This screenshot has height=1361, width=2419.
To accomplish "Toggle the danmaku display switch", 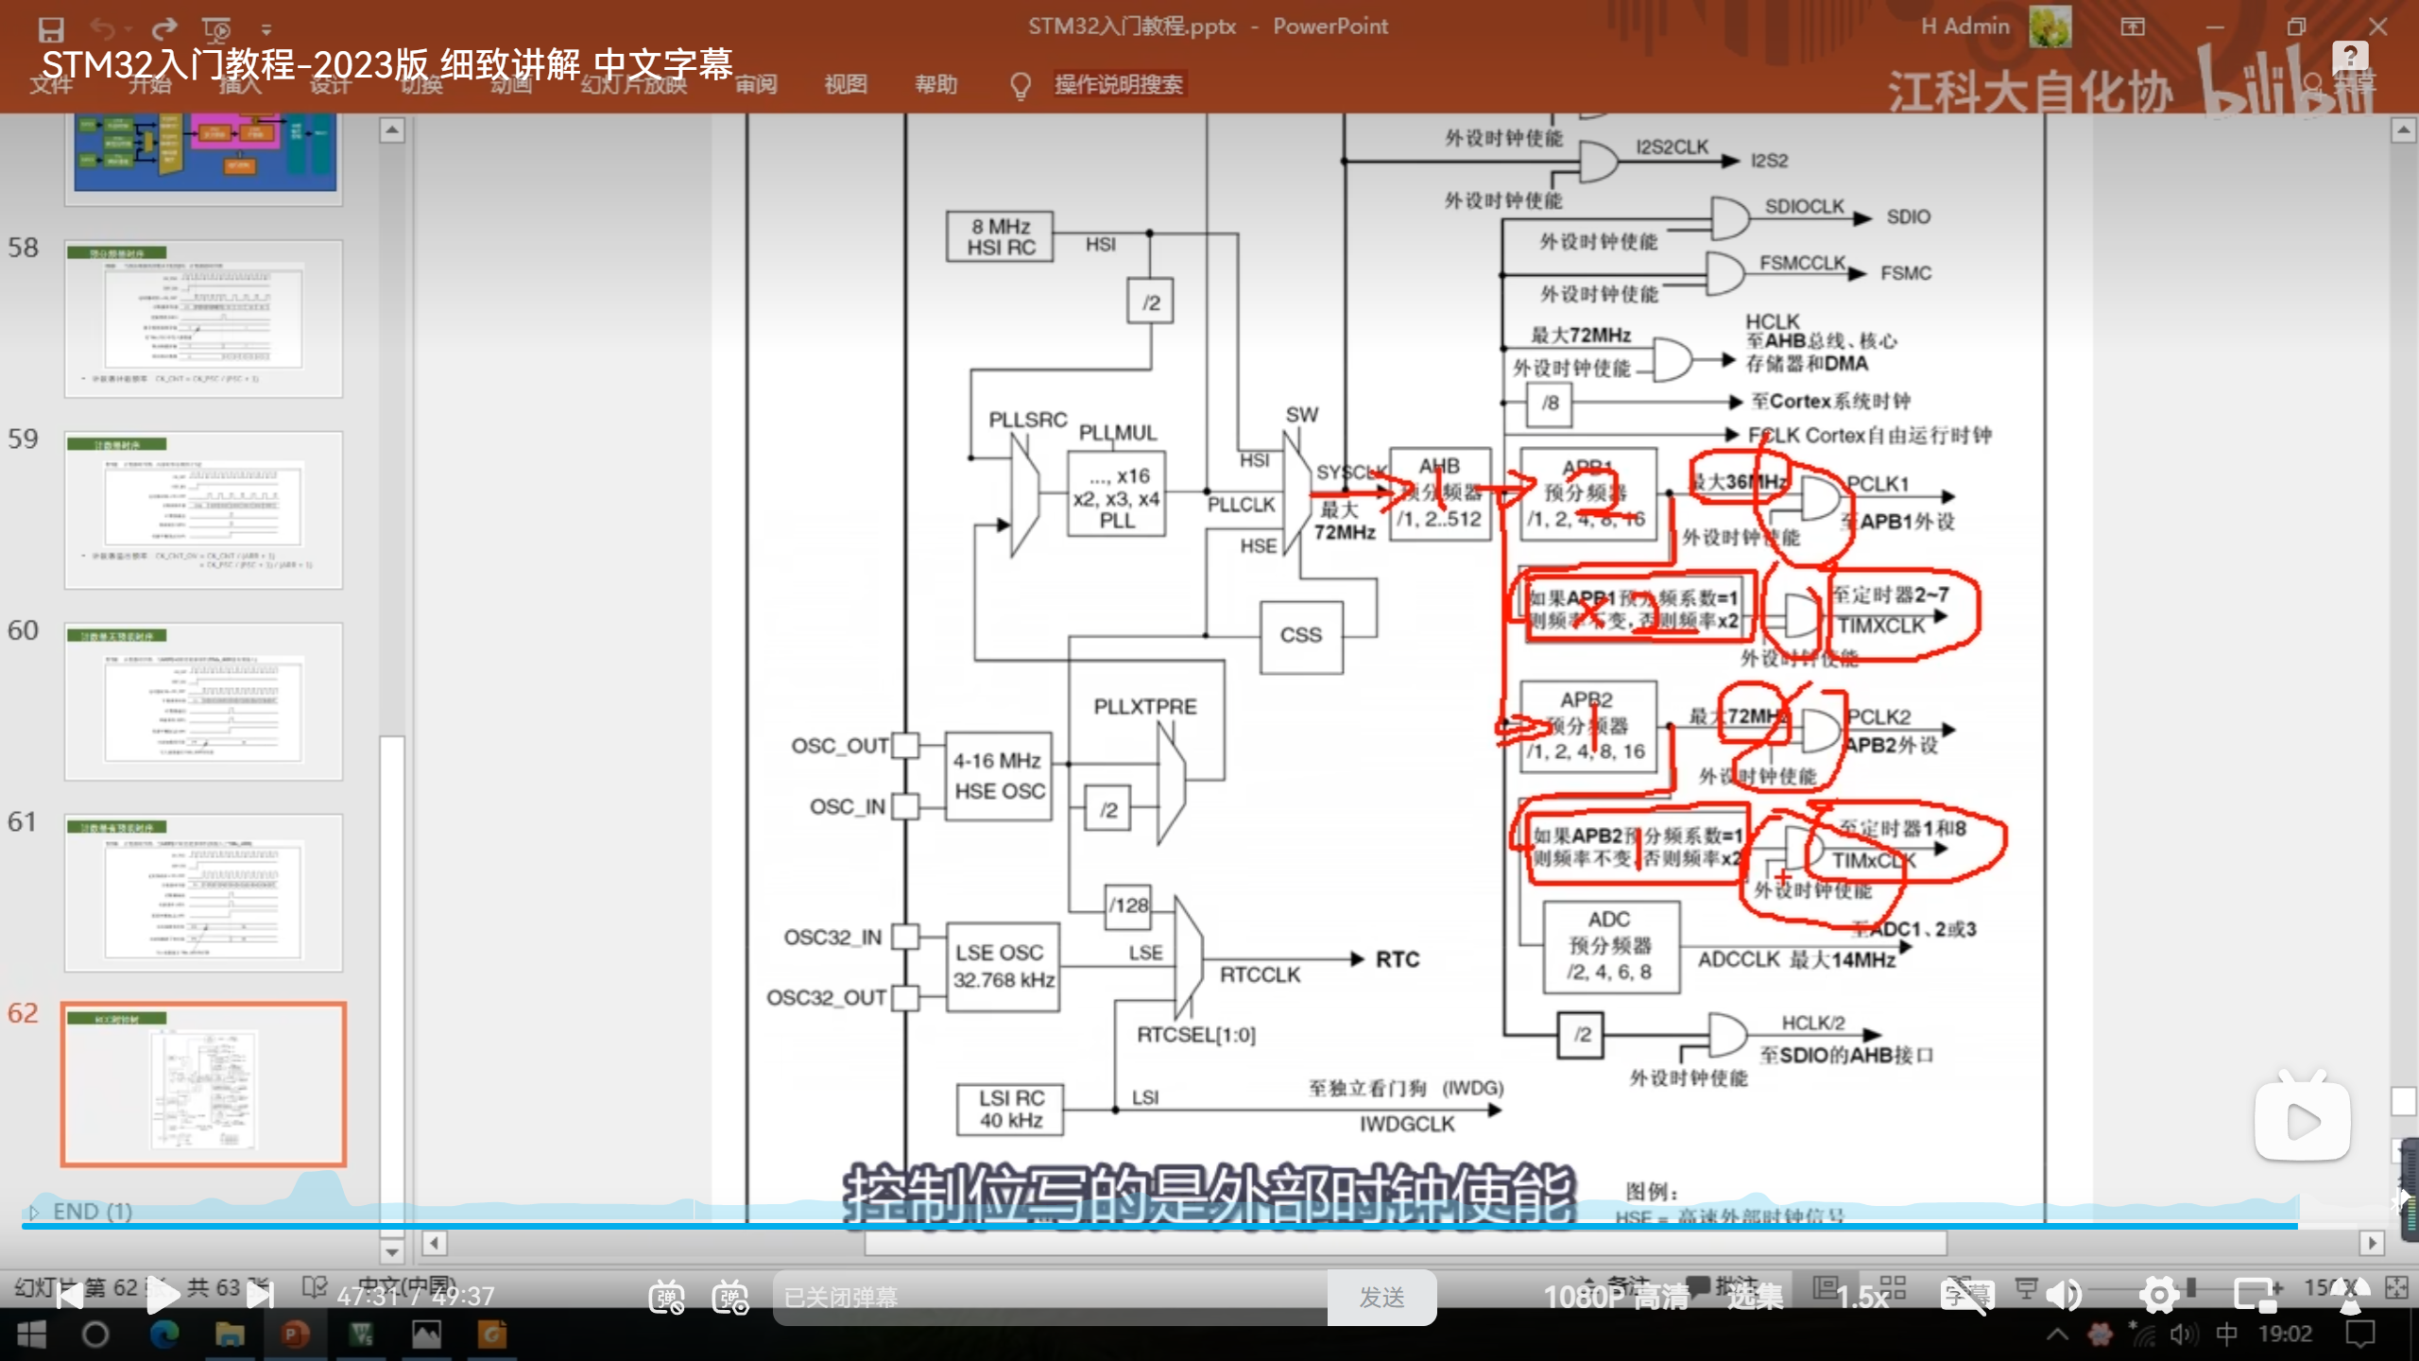I will pos(666,1297).
